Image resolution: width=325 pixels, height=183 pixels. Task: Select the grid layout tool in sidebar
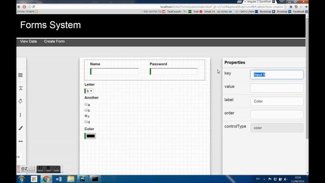[x=20, y=75]
